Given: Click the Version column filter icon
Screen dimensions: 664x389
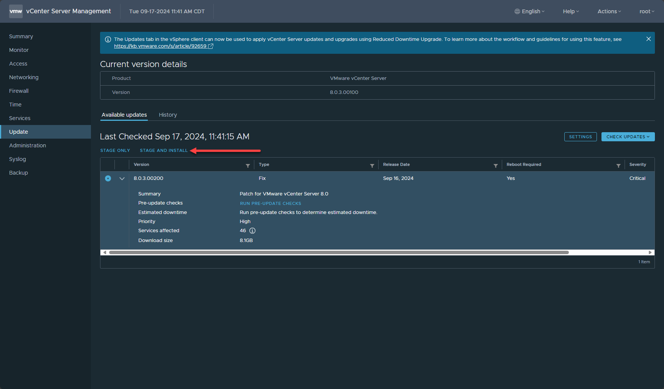Looking at the screenshot, I should pyautogui.click(x=247, y=166).
